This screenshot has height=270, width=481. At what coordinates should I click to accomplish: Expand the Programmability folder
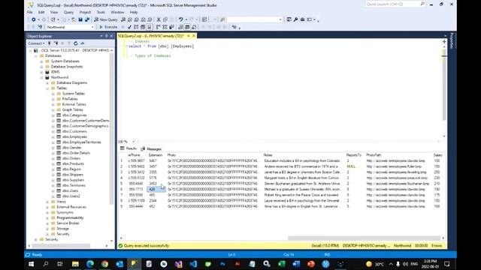(47, 218)
